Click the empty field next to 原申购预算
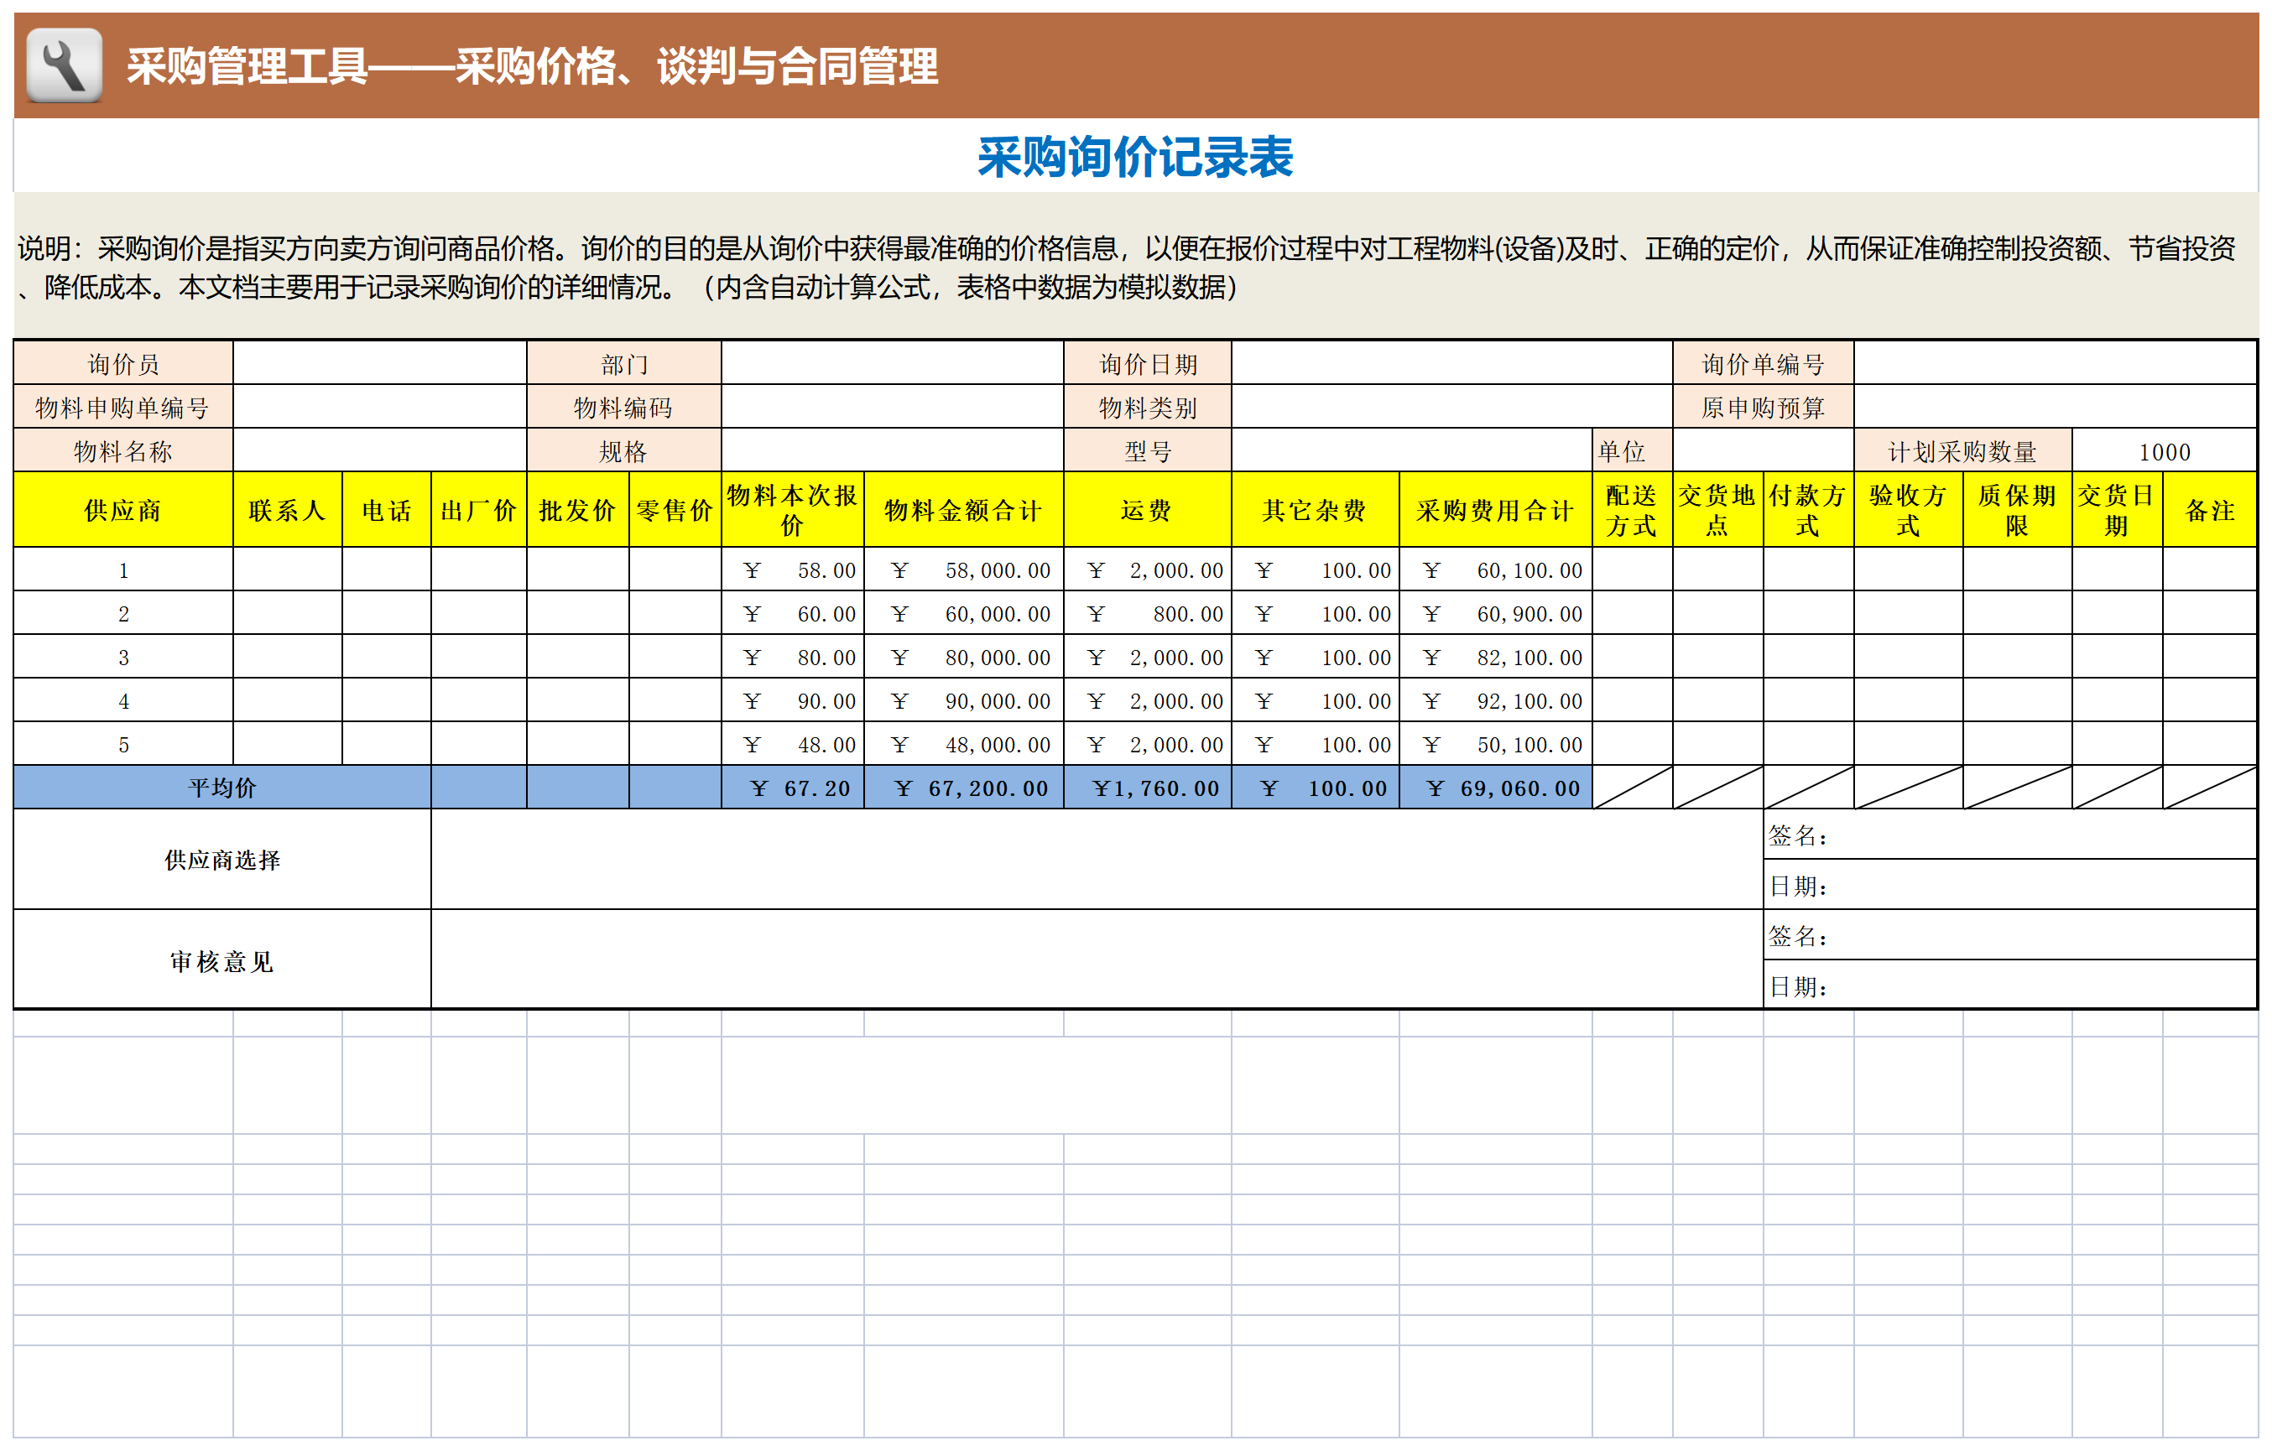Screen dimensions: 2272x1451 pos(2055,407)
